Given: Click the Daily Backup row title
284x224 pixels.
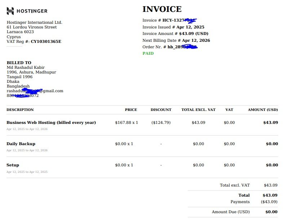Looking at the screenshot, I should pyautogui.click(x=21, y=144).
